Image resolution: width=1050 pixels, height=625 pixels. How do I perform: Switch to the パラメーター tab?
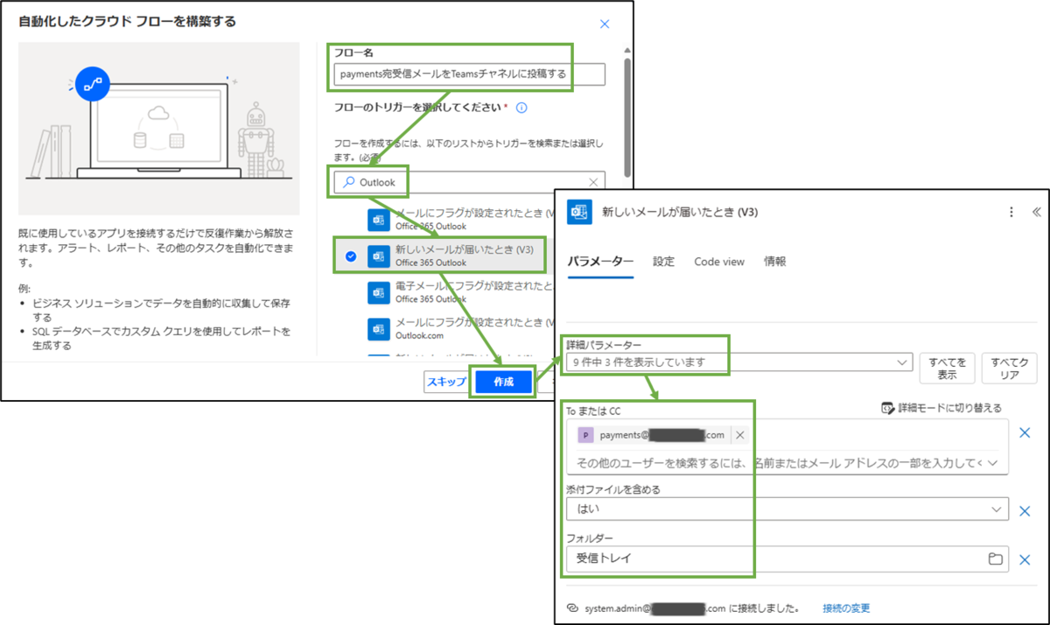(x=600, y=262)
